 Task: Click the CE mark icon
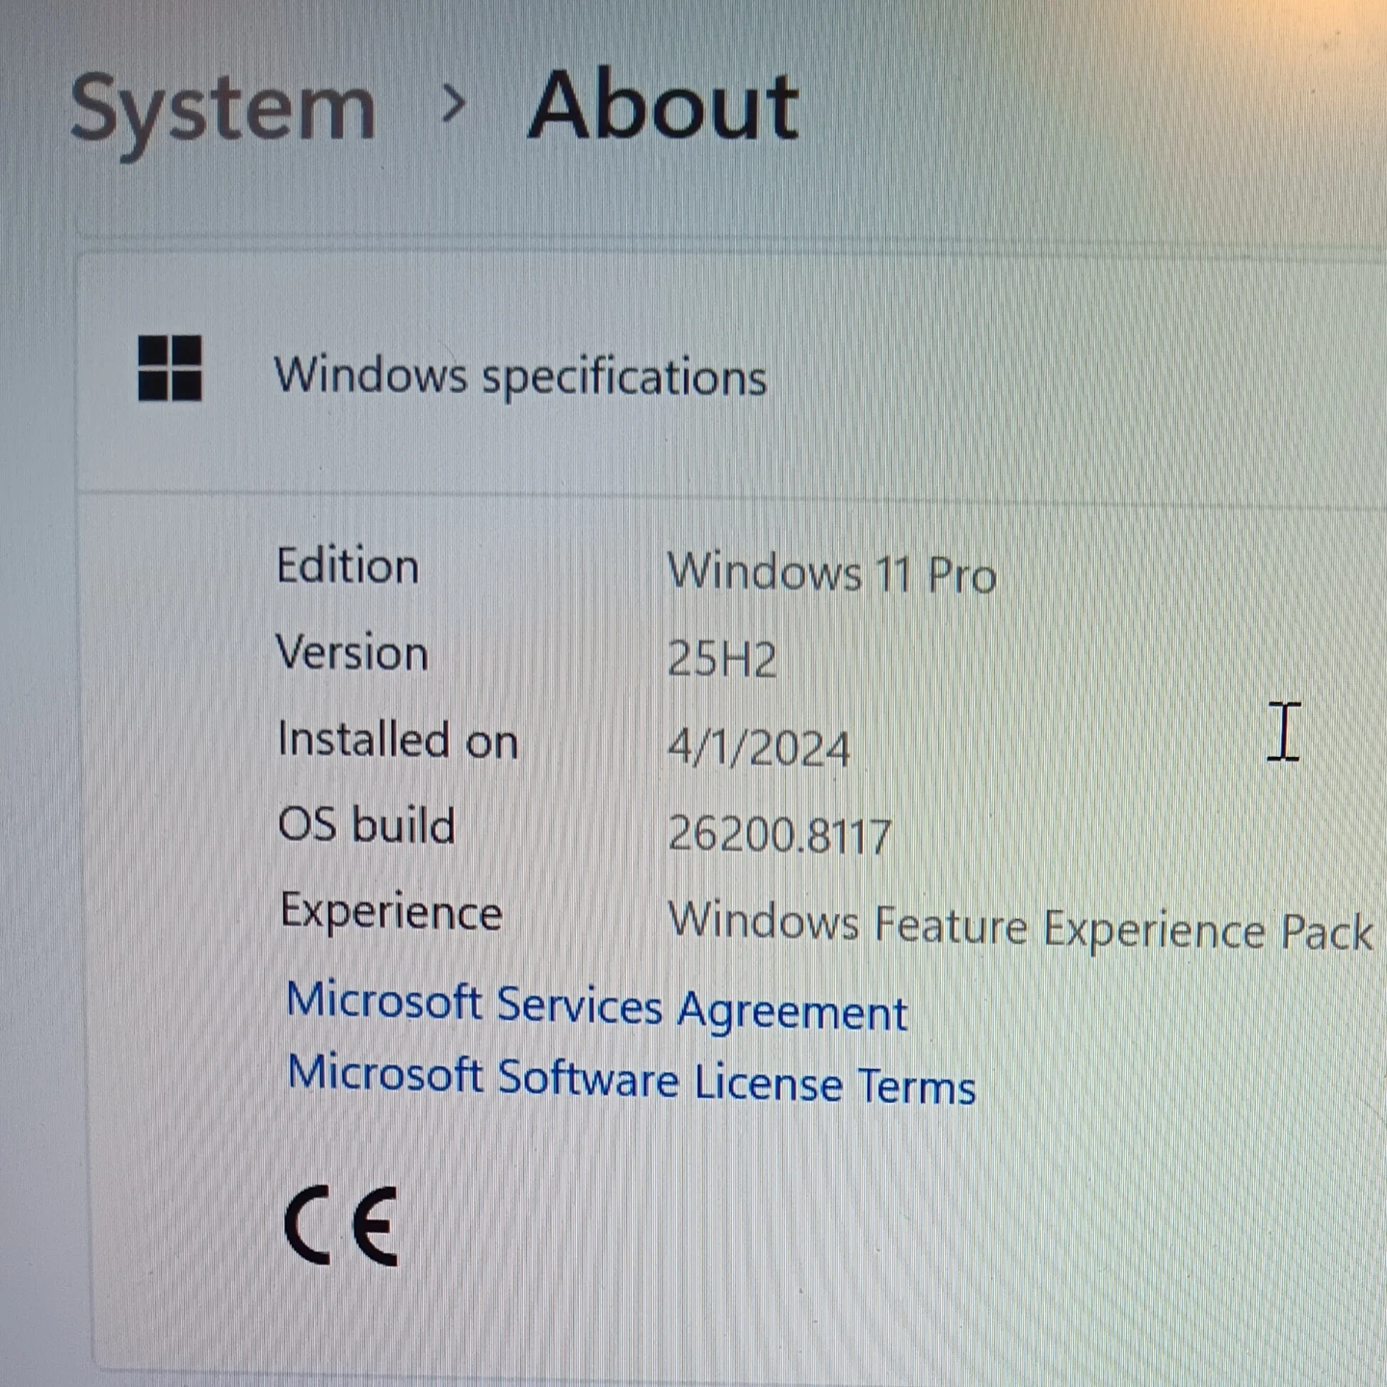pos(342,1225)
